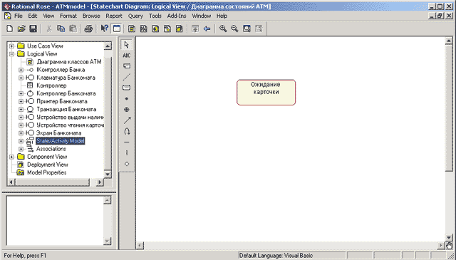
Task: Toggle View Documentation window icon
Action: pyautogui.click(x=117, y=28)
